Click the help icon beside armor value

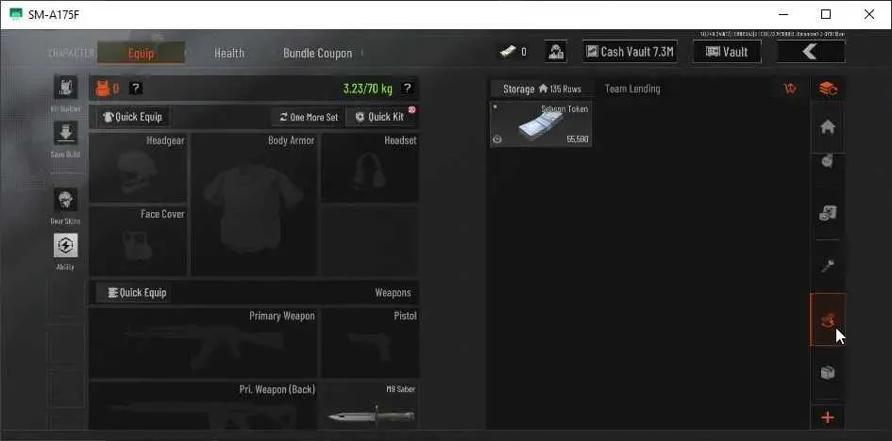[x=135, y=88]
